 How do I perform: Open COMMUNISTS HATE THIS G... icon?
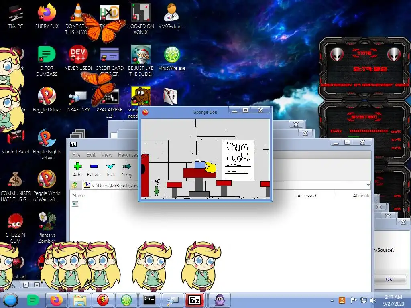(x=16, y=186)
